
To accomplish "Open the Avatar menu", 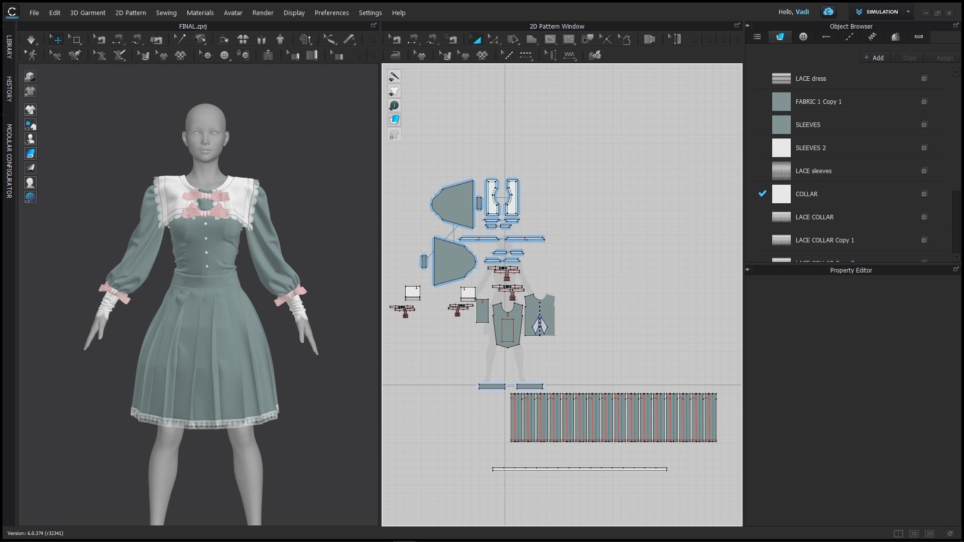I will coord(233,13).
